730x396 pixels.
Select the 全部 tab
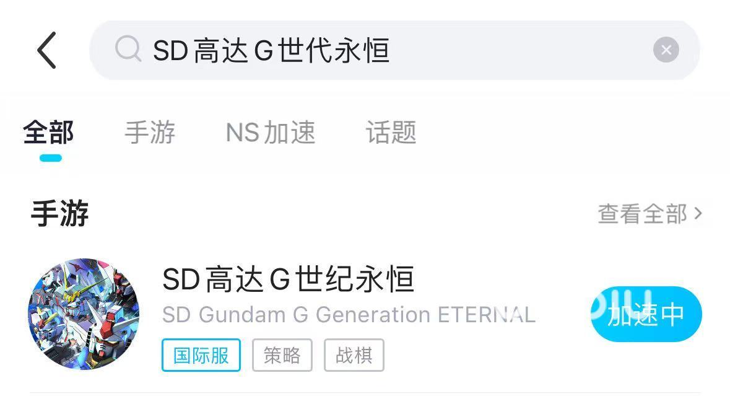tap(48, 133)
